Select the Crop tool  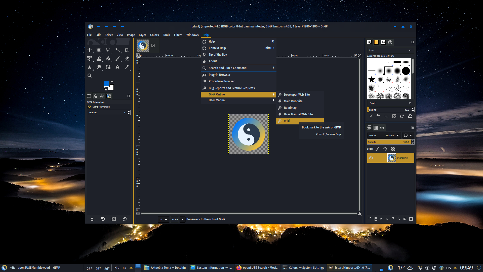[x=127, y=50]
